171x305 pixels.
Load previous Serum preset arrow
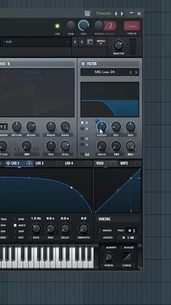pyautogui.click(x=75, y=42)
